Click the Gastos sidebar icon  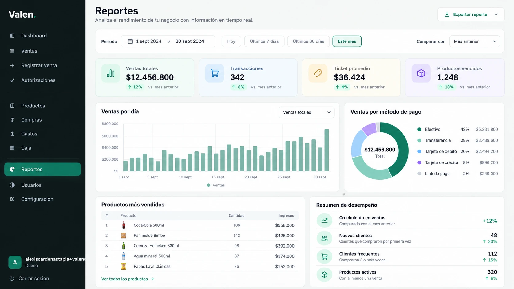pyautogui.click(x=12, y=134)
